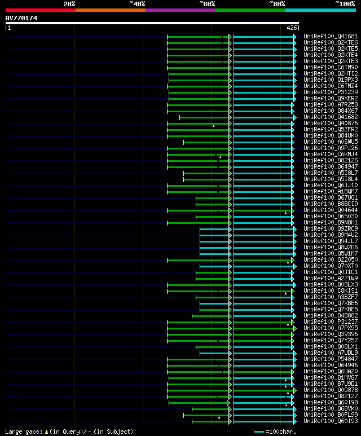Click the UniRef100_Q70XT0 label
Image resolution: width=361 pixels, height=436 pixels.
pyautogui.click(x=331, y=266)
